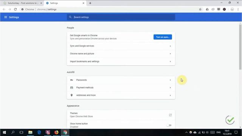Reload the page with refresh icon
This screenshot has width=242, height=136.
[x=15, y=9]
